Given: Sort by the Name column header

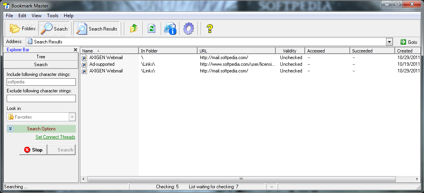Looking at the screenshot, I should (x=109, y=51).
